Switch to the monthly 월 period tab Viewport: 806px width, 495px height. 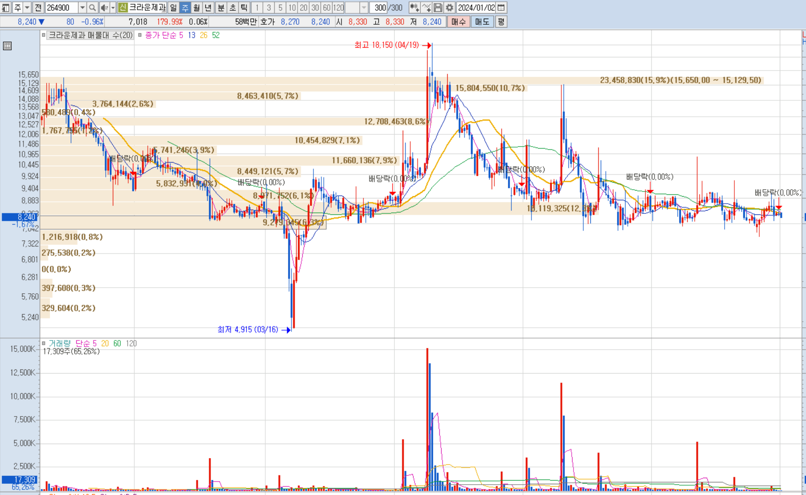[196, 7]
